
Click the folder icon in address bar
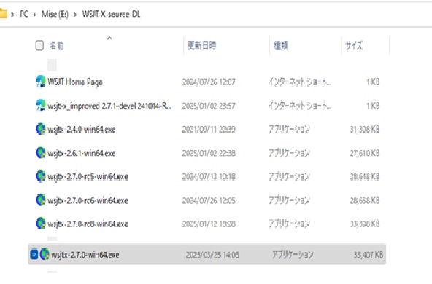tap(3, 14)
